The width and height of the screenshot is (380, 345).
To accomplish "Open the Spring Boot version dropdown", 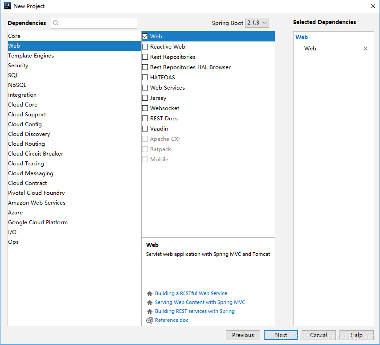I will (x=257, y=23).
